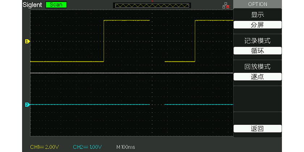Click the OPTION menu title

pyautogui.click(x=257, y=4)
